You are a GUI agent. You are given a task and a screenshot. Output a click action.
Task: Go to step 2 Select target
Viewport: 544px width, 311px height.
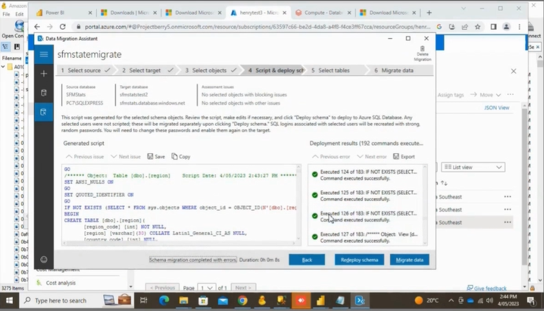[147, 70]
